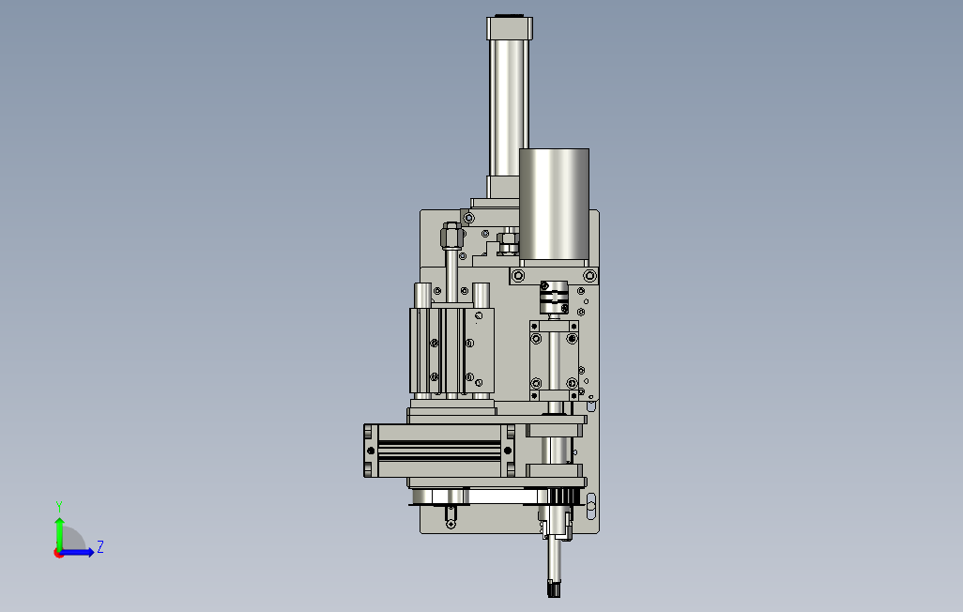Select the large cylindrical motor housing
Viewport: 963px width, 612px height.
pos(554,205)
